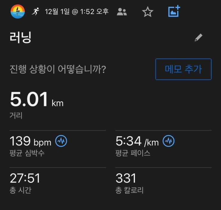Tap the 5:34 /km average pace stat
221x210 pixels.
point(137,141)
